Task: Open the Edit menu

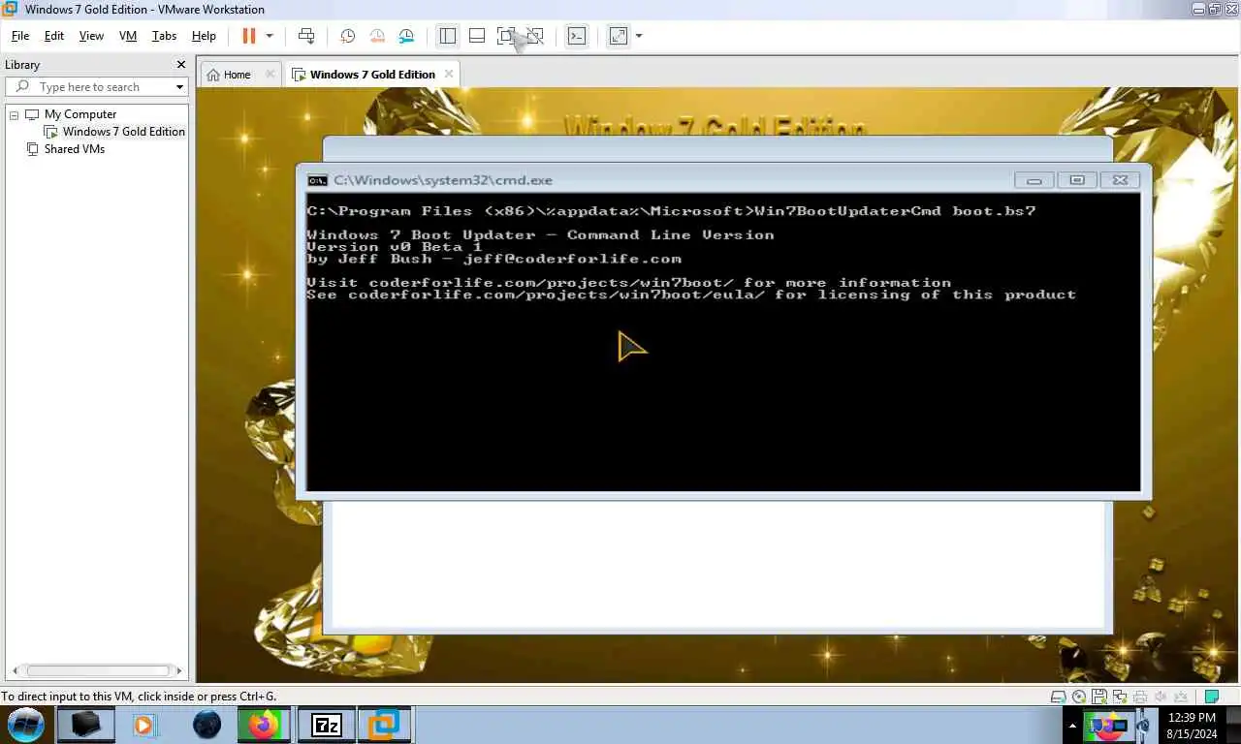Action: (x=54, y=36)
